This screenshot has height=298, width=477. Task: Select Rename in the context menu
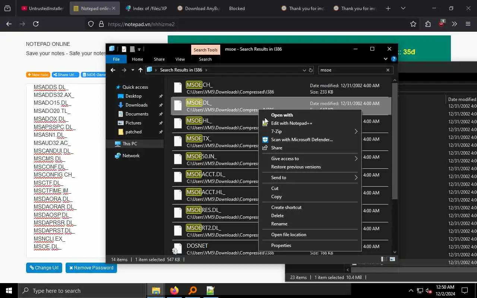[x=279, y=224]
